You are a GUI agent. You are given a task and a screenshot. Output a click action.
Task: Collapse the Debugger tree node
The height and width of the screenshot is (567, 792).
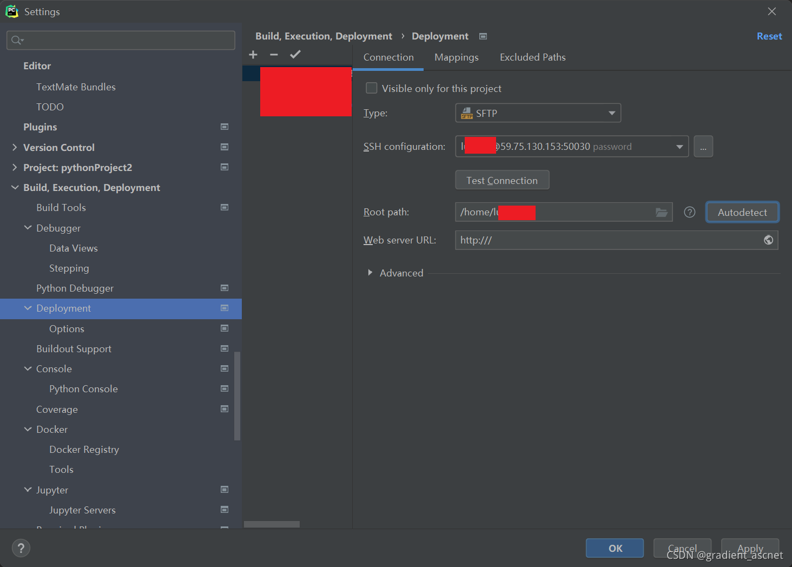[x=28, y=228]
